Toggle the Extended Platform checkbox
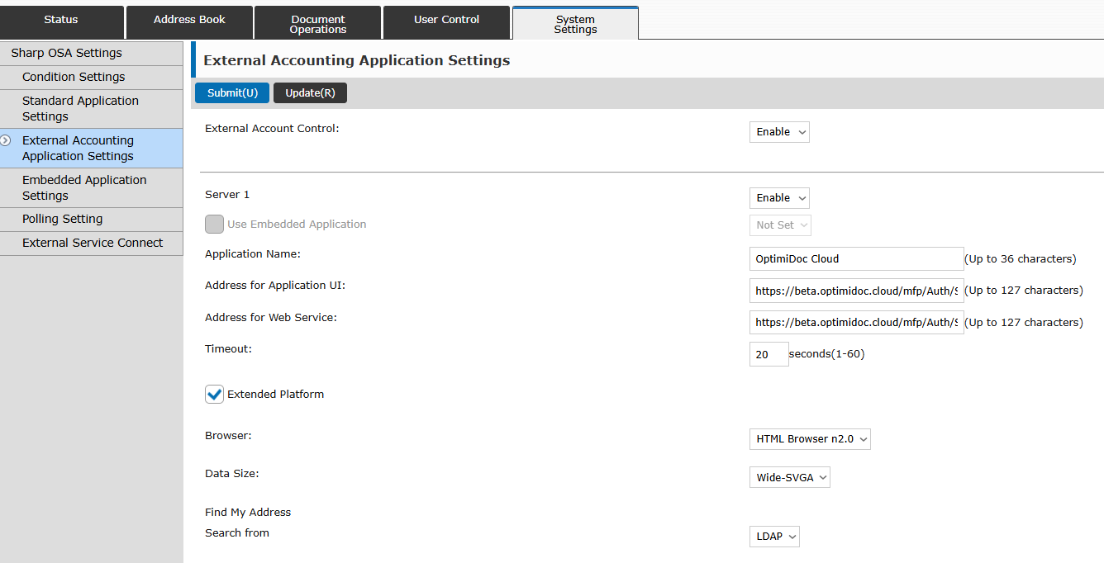This screenshot has height=563, width=1104. 215,395
